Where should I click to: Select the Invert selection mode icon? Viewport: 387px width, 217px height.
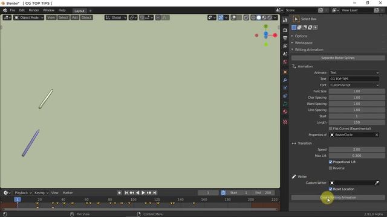pyautogui.click(x=310, y=27)
